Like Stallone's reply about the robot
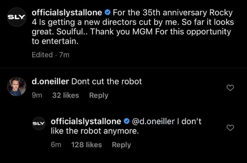The width and height of the screenshot is (247, 163). (230, 127)
